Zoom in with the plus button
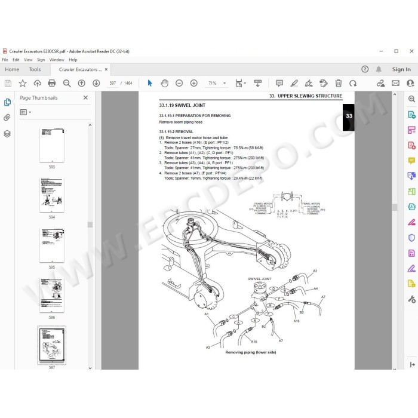The height and width of the screenshot is (418, 418). click(194, 84)
